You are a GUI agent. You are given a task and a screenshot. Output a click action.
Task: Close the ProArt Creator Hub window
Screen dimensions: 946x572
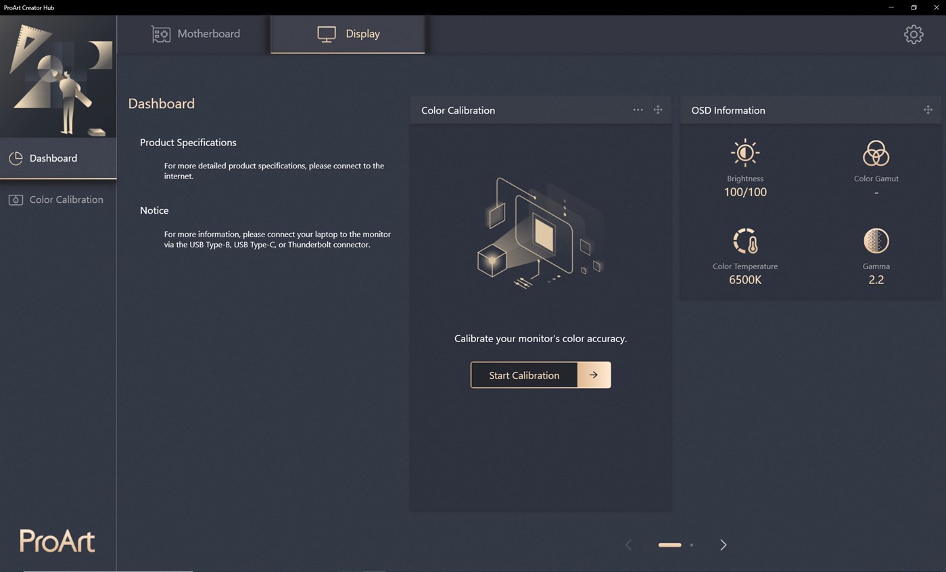936,7
